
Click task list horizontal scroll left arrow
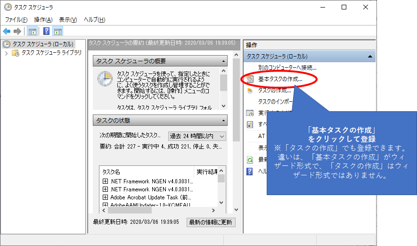[104, 210]
